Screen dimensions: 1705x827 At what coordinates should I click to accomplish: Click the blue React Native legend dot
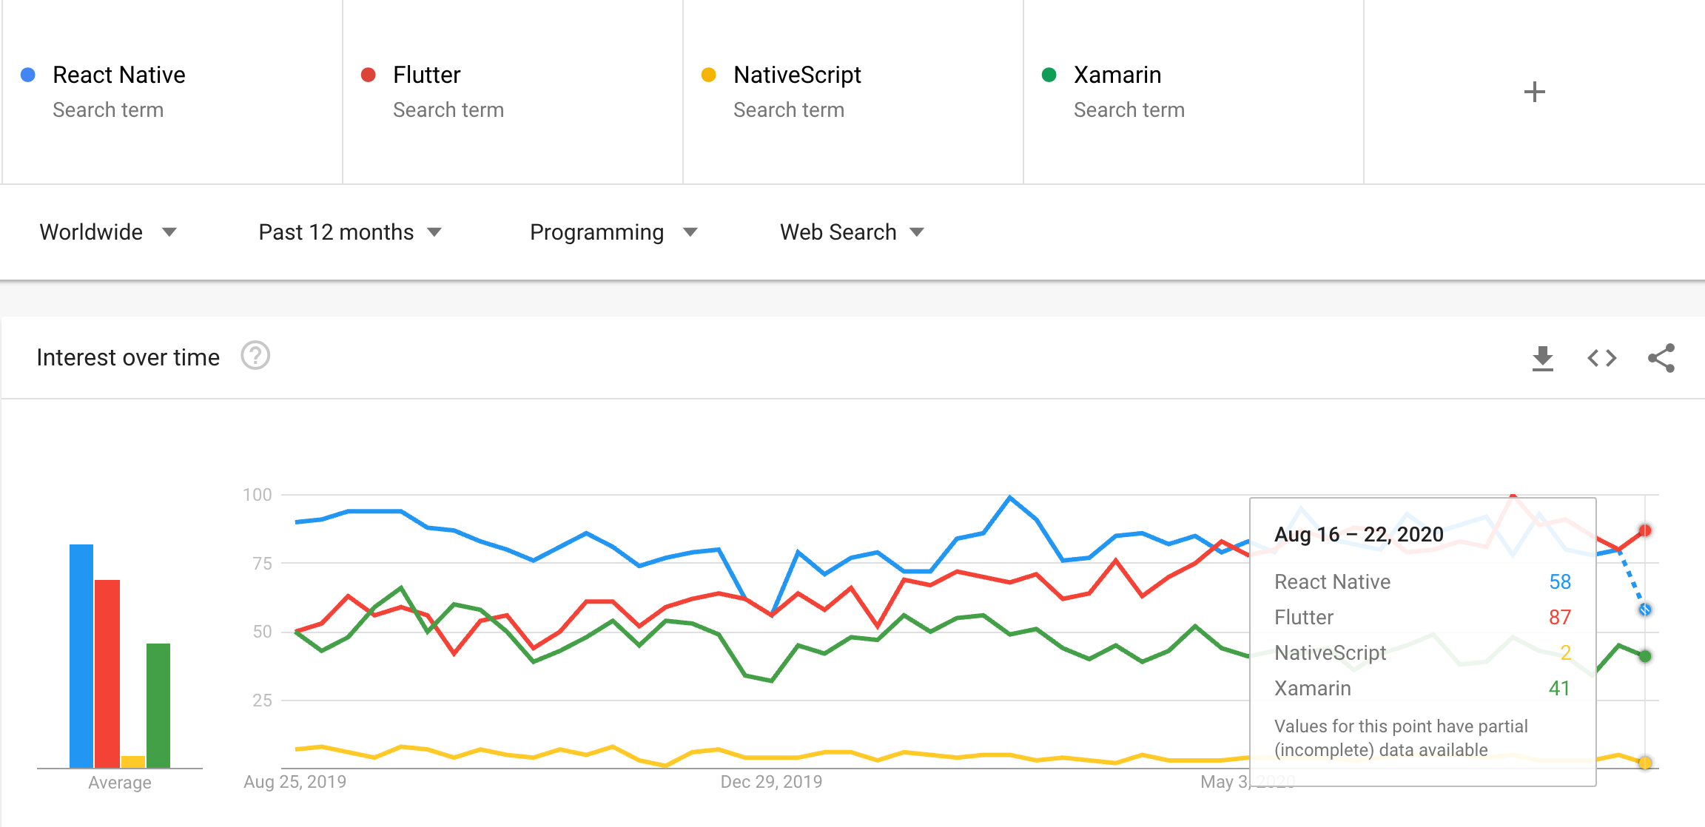pyautogui.click(x=28, y=75)
